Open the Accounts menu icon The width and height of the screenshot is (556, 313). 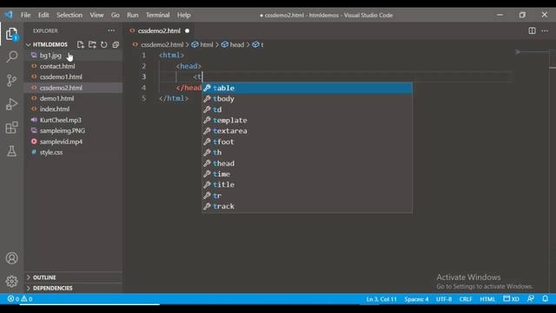(x=11, y=258)
